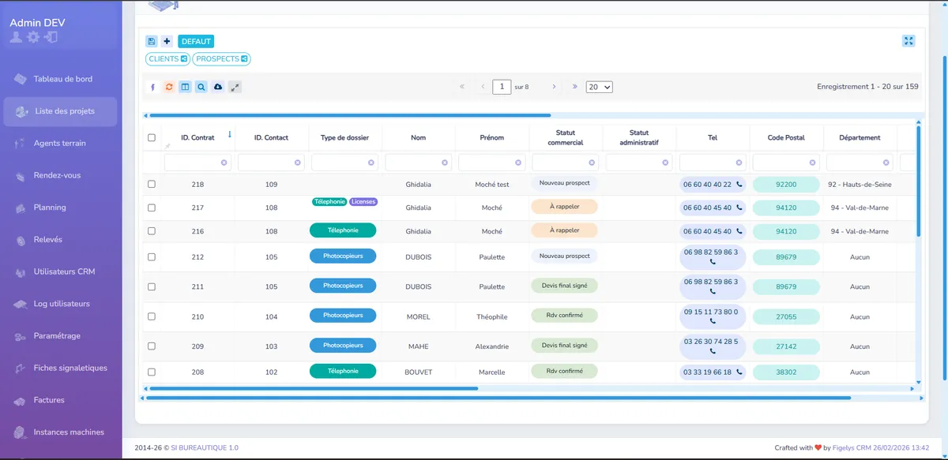The height and width of the screenshot is (460, 948).
Task: Select row checkbox for contract 216
Action: tap(152, 232)
